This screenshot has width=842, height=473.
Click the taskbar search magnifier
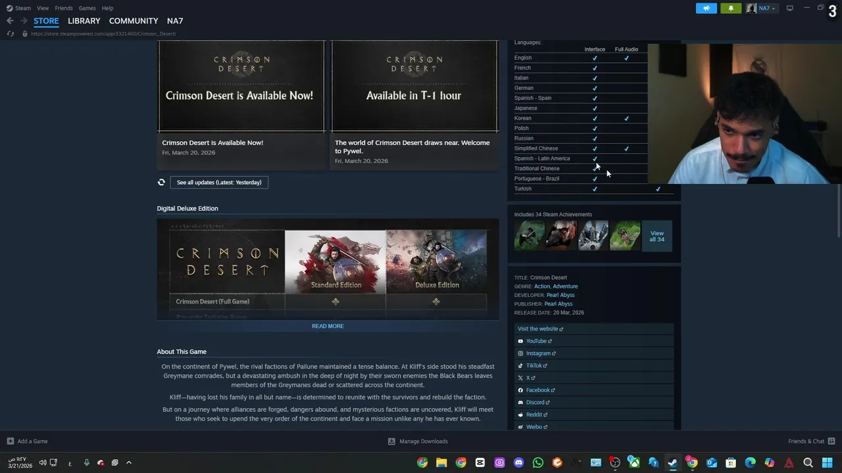point(808,462)
